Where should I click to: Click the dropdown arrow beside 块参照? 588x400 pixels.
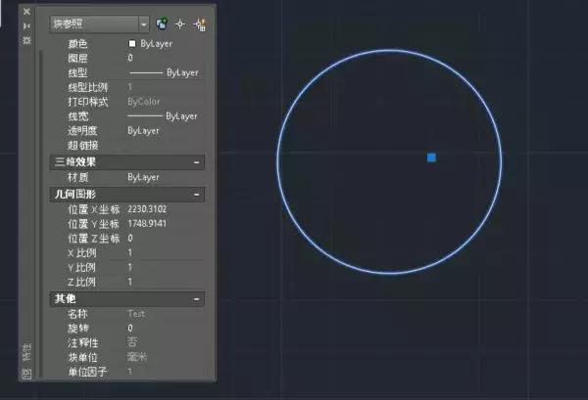pyautogui.click(x=144, y=24)
